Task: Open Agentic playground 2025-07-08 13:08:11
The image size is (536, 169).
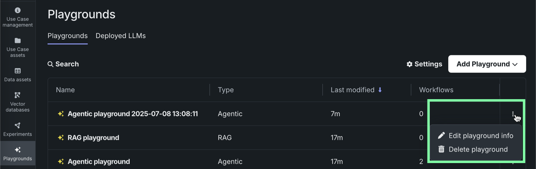Action: (x=133, y=114)
